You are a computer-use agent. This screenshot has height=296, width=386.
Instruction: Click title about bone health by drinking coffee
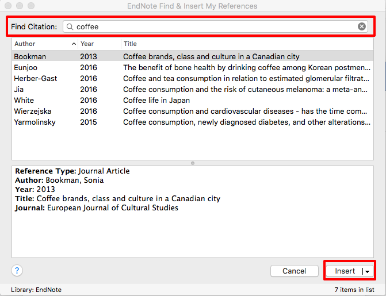point(247,68)
